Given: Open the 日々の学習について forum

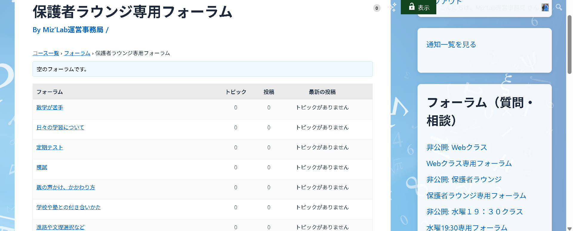Looking at the screenshot, I should click(x=60, y=127).
